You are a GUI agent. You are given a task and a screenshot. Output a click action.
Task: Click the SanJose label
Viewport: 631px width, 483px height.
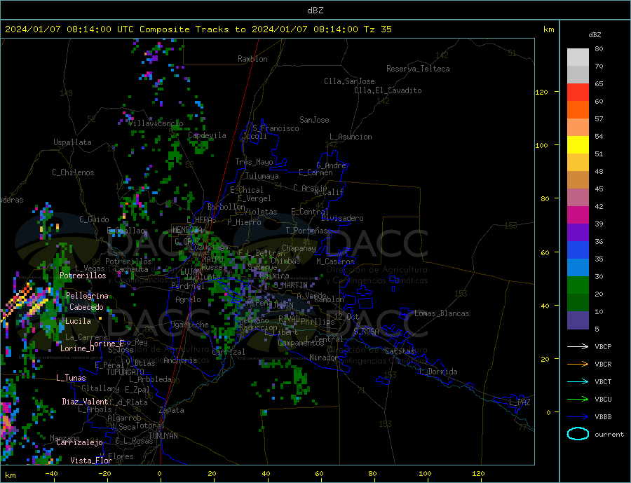click(x=314, y=120)
